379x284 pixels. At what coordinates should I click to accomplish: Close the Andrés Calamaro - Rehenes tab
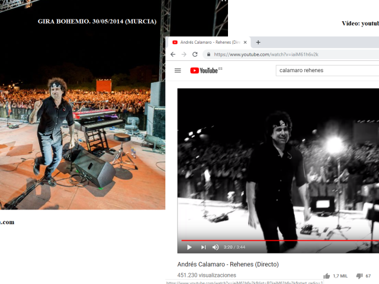245,42
